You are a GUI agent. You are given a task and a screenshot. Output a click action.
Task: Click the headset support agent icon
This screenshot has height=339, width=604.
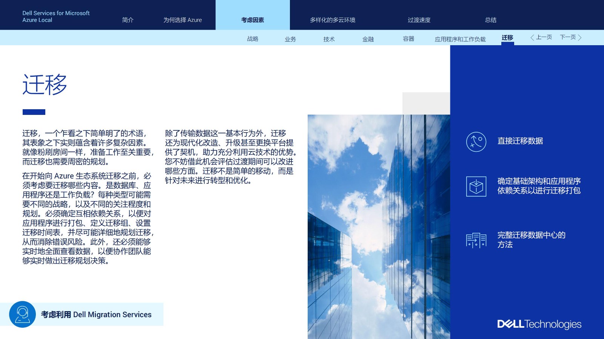[x=22, y=314]
